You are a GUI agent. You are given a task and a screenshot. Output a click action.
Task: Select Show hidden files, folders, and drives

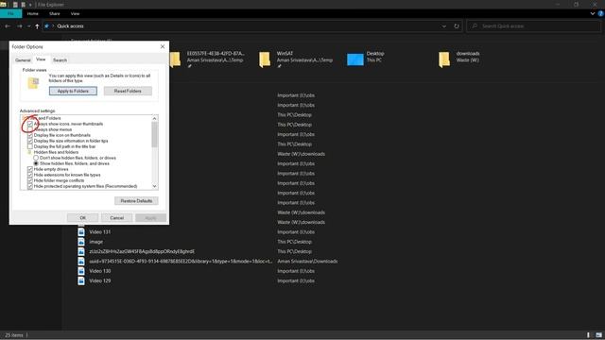(36, 163)
